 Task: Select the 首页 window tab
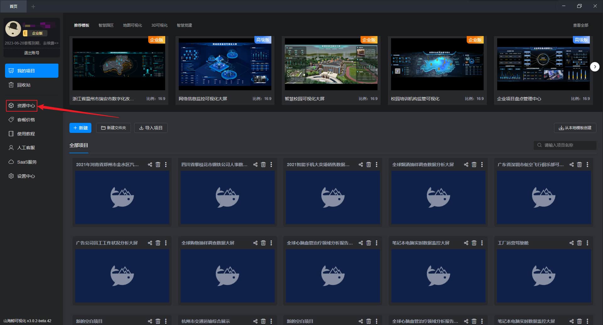click(x=14, y=6)
